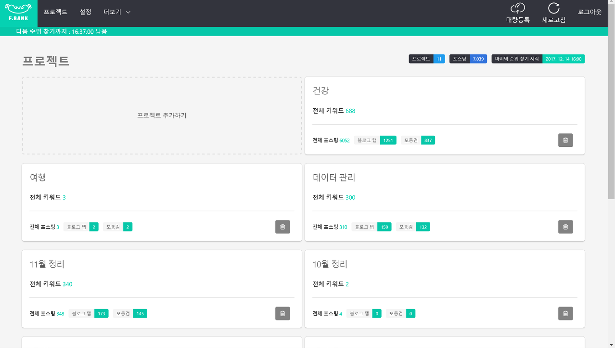Click 전체 키워드 2 in 10월 정리
This screenshot has height=348, width=615.
coord(331,284)
